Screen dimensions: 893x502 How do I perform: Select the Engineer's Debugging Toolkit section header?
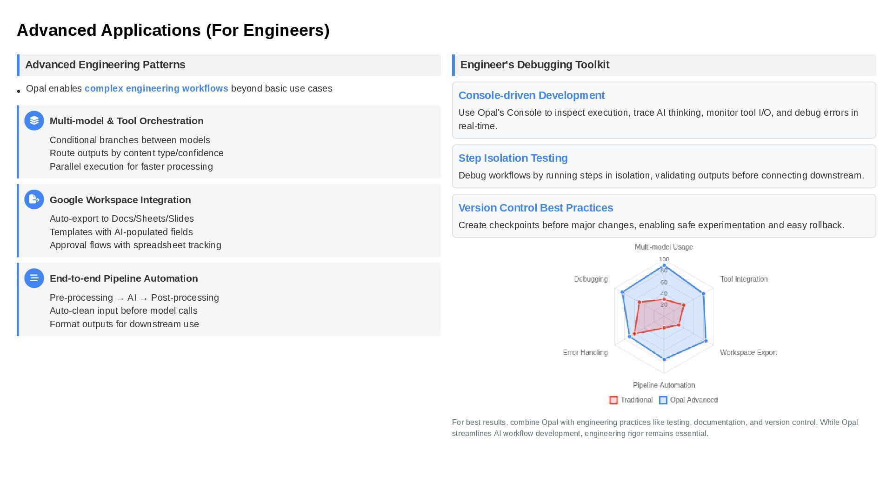[x=534, y=65]
